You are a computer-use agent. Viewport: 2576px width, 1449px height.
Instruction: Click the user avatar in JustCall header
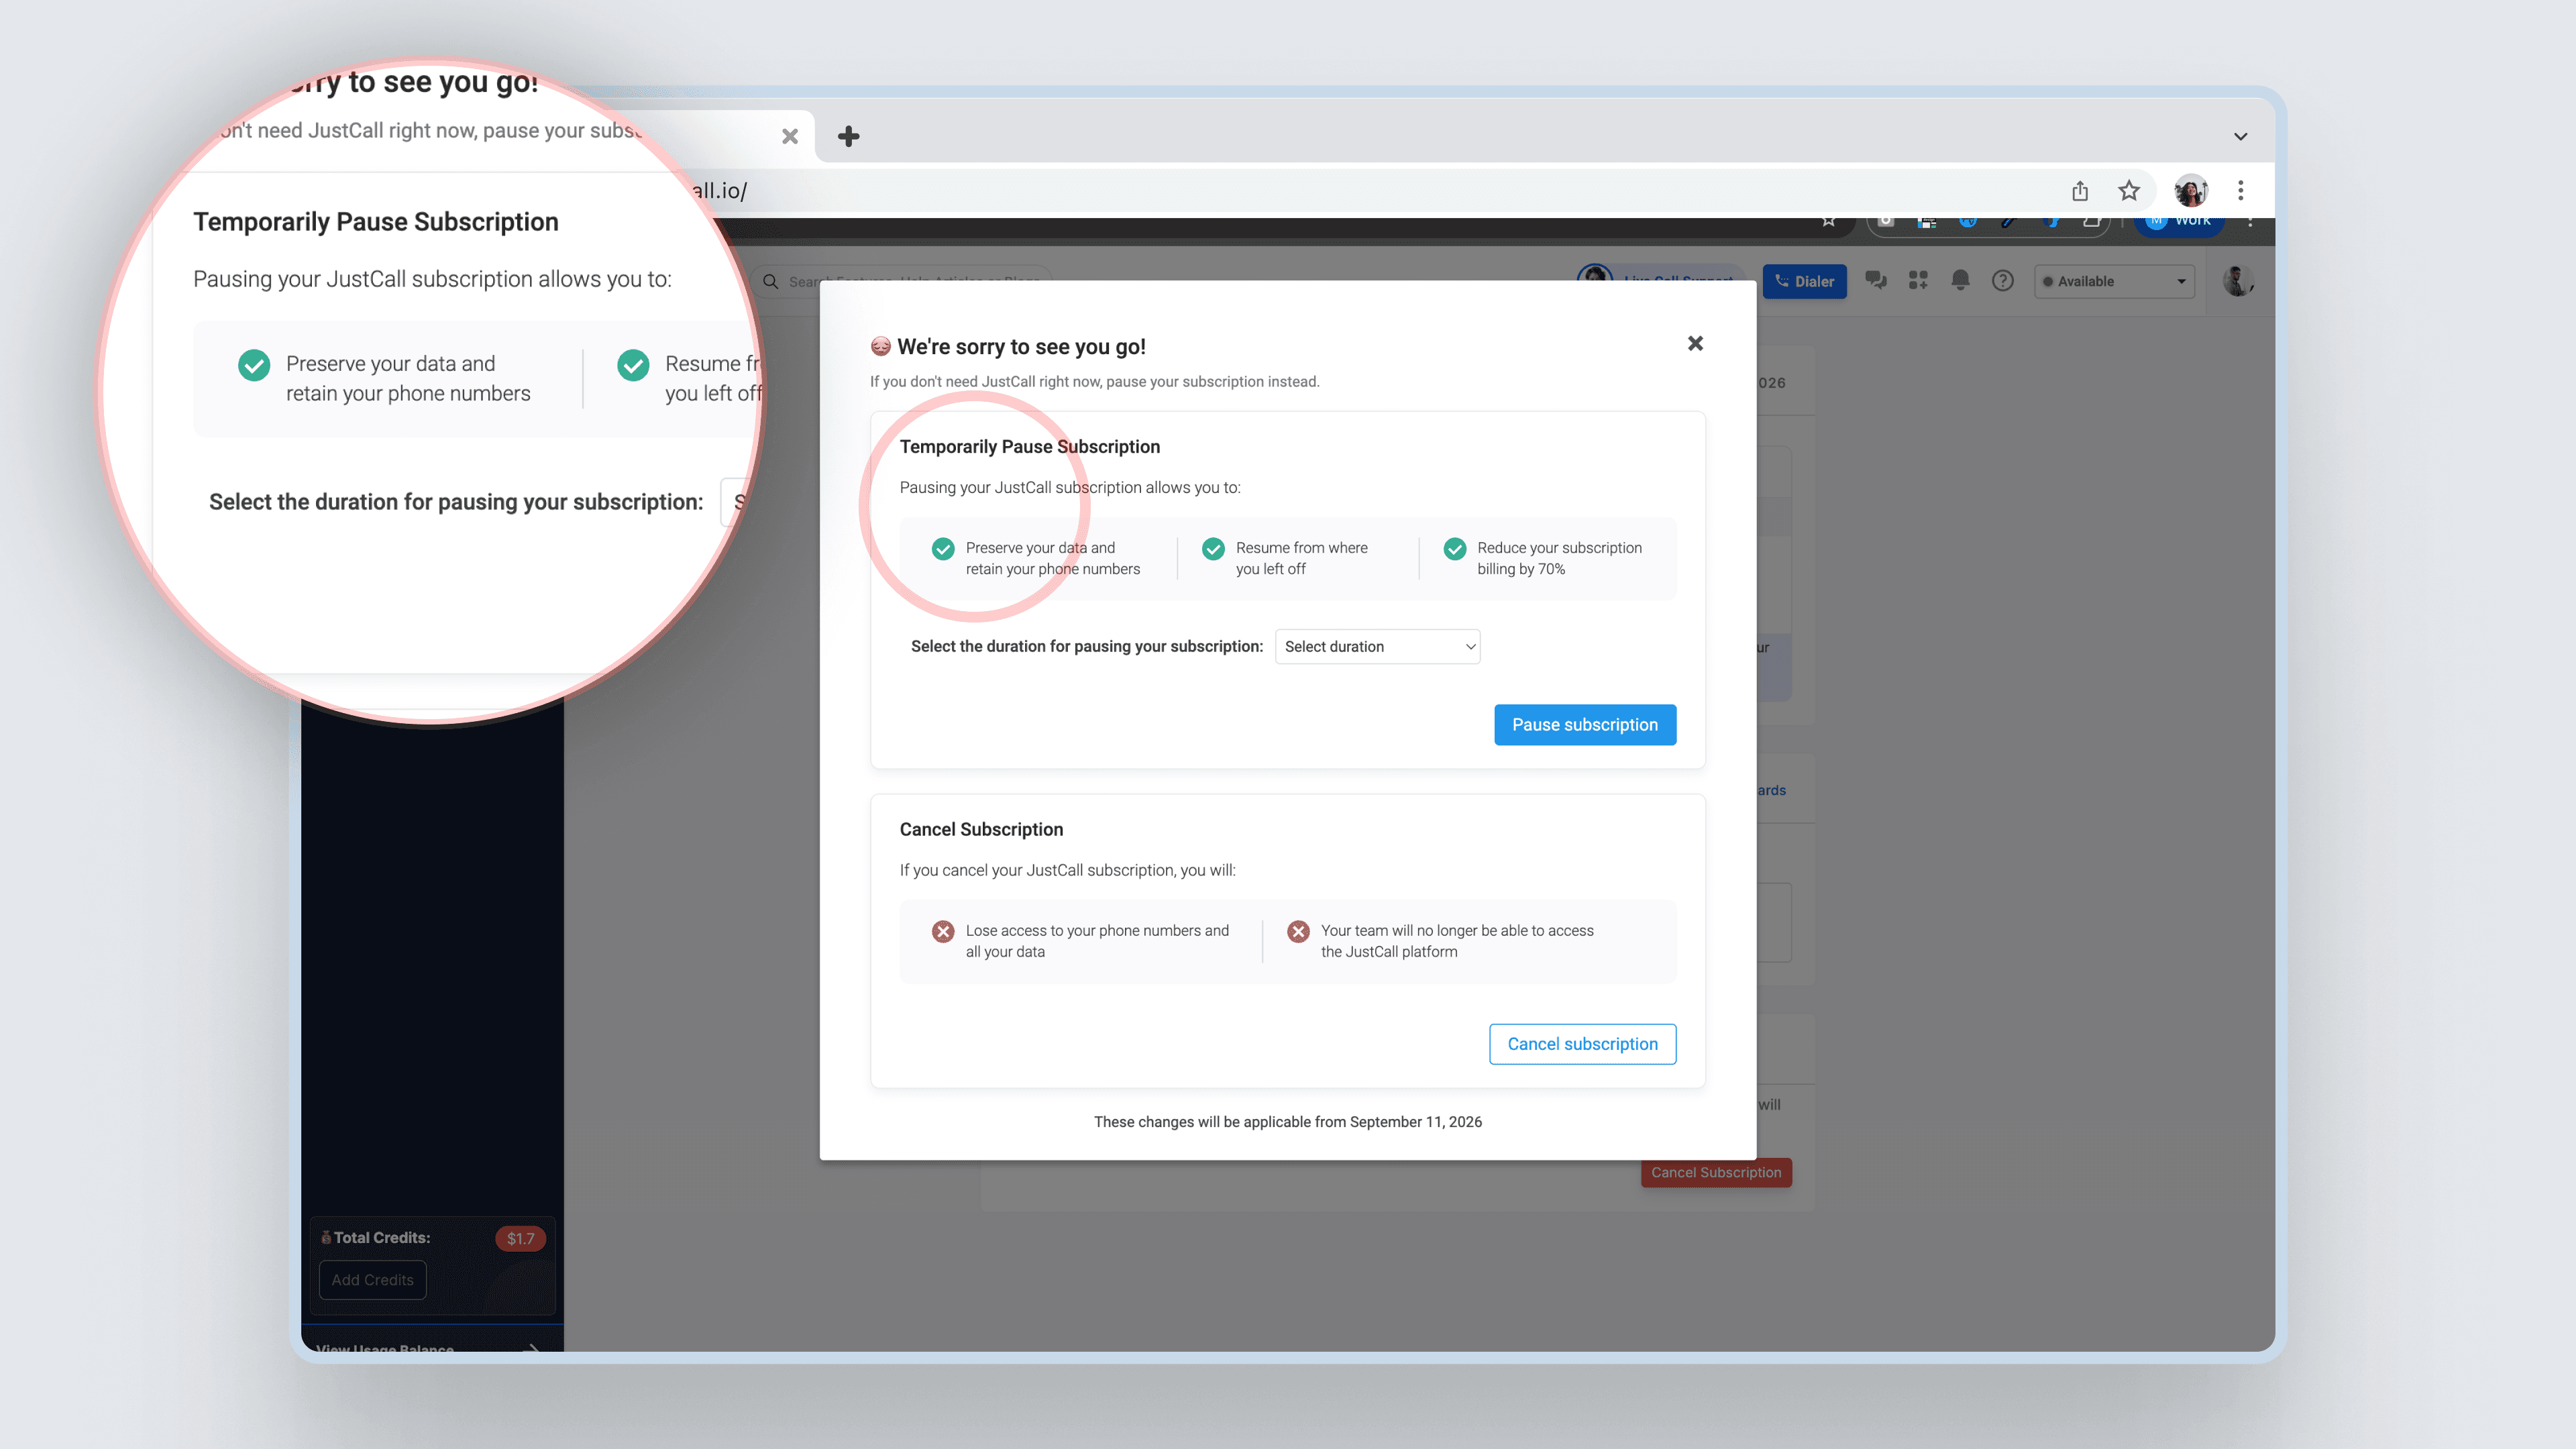point(2237,281)
